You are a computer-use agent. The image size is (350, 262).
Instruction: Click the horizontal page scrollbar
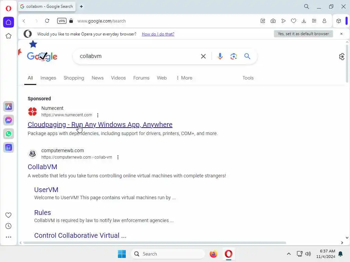(154, 243)
